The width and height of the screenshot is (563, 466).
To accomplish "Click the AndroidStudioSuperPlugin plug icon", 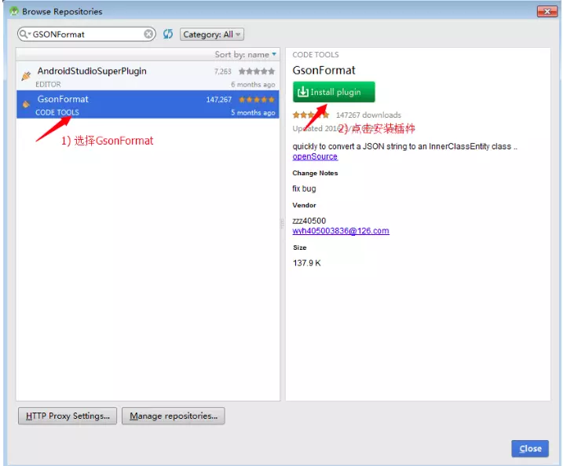I will [26, 75].
